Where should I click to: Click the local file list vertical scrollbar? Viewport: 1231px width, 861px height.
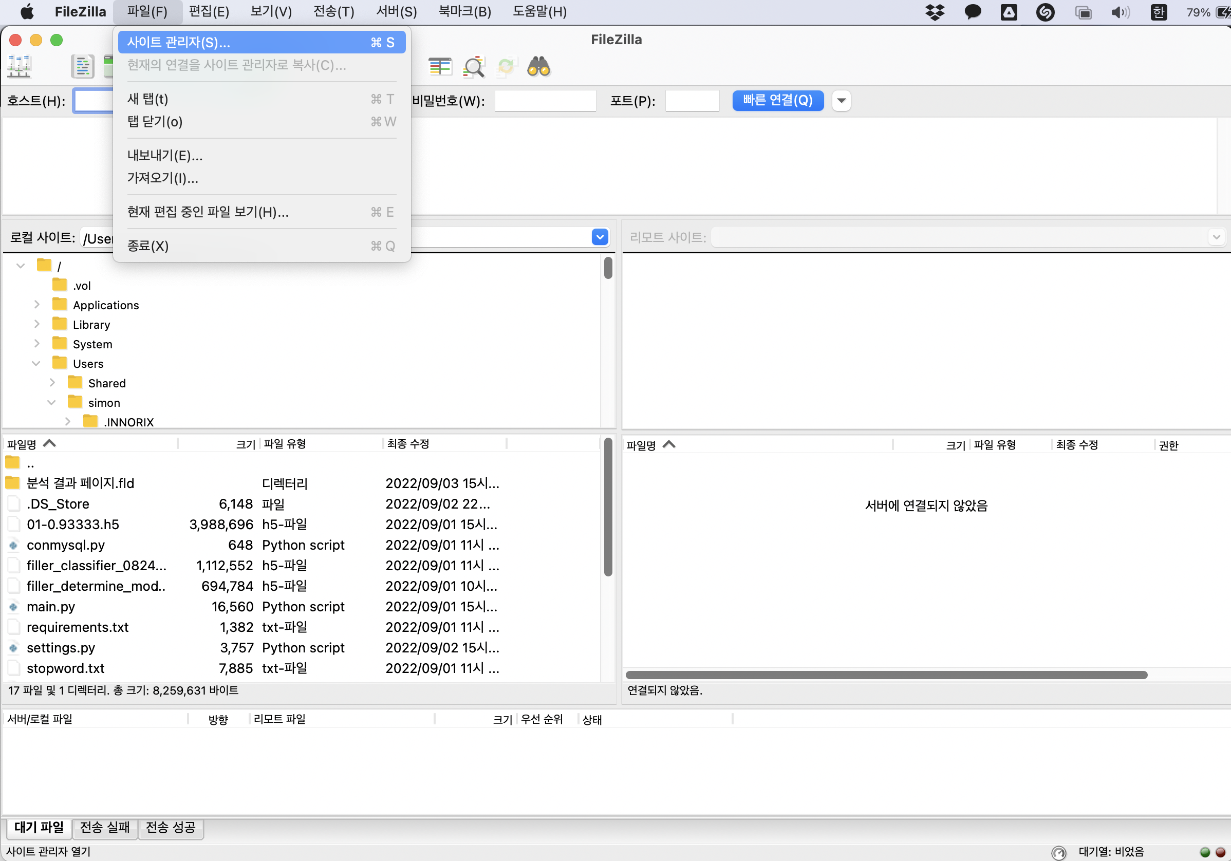pos(608,507)
